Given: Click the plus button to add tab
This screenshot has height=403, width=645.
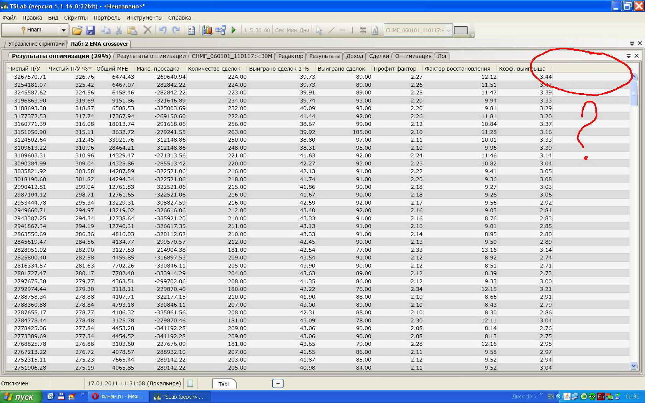Looking at the screenshot, I should pos(278,383).
